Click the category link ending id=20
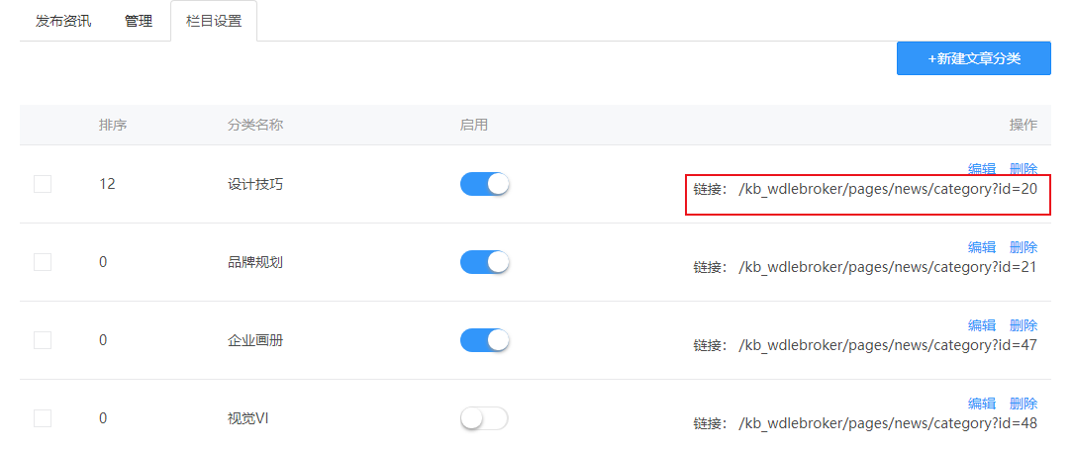 point(888,190)
